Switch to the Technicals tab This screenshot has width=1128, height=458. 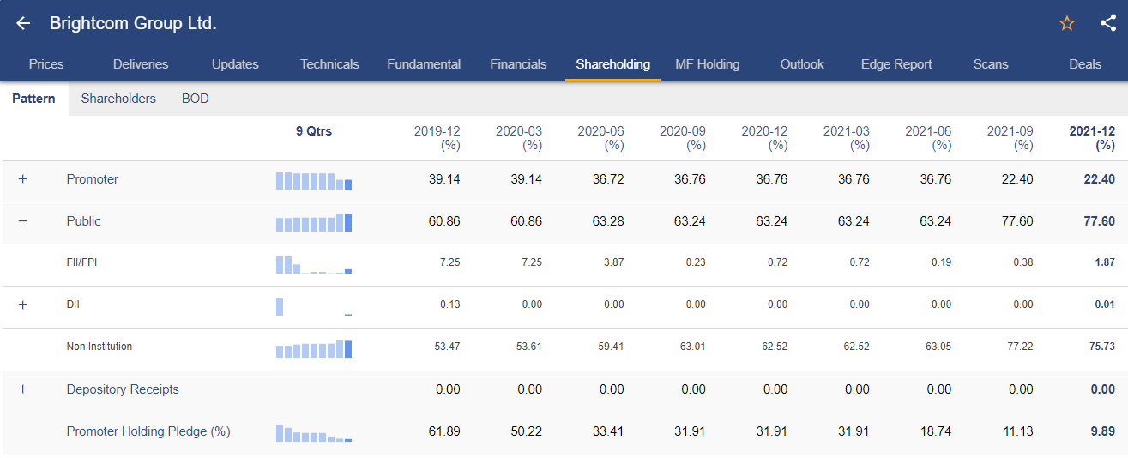coord(329,64)
